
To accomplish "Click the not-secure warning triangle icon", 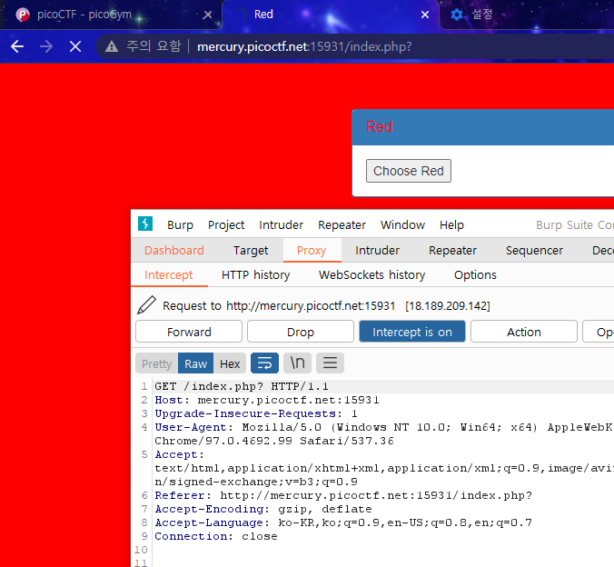I will 112,46.
